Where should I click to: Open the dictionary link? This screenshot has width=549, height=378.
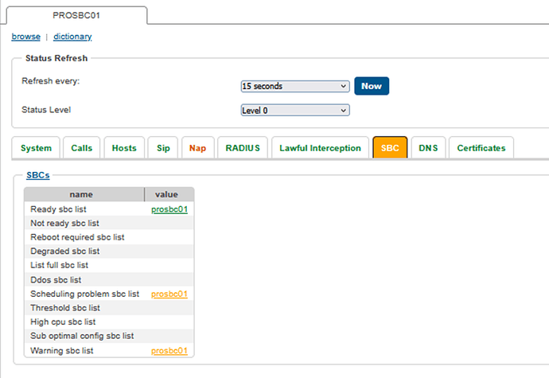coord(72,37)
